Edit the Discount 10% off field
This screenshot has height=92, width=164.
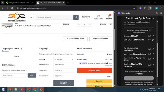[151, 36]
